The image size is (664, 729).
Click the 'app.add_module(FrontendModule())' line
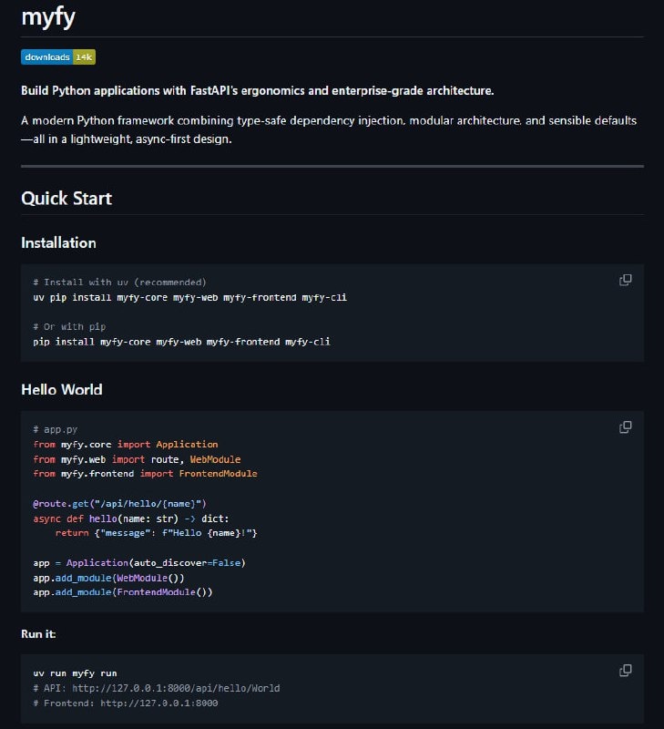(x=123, y=592)
